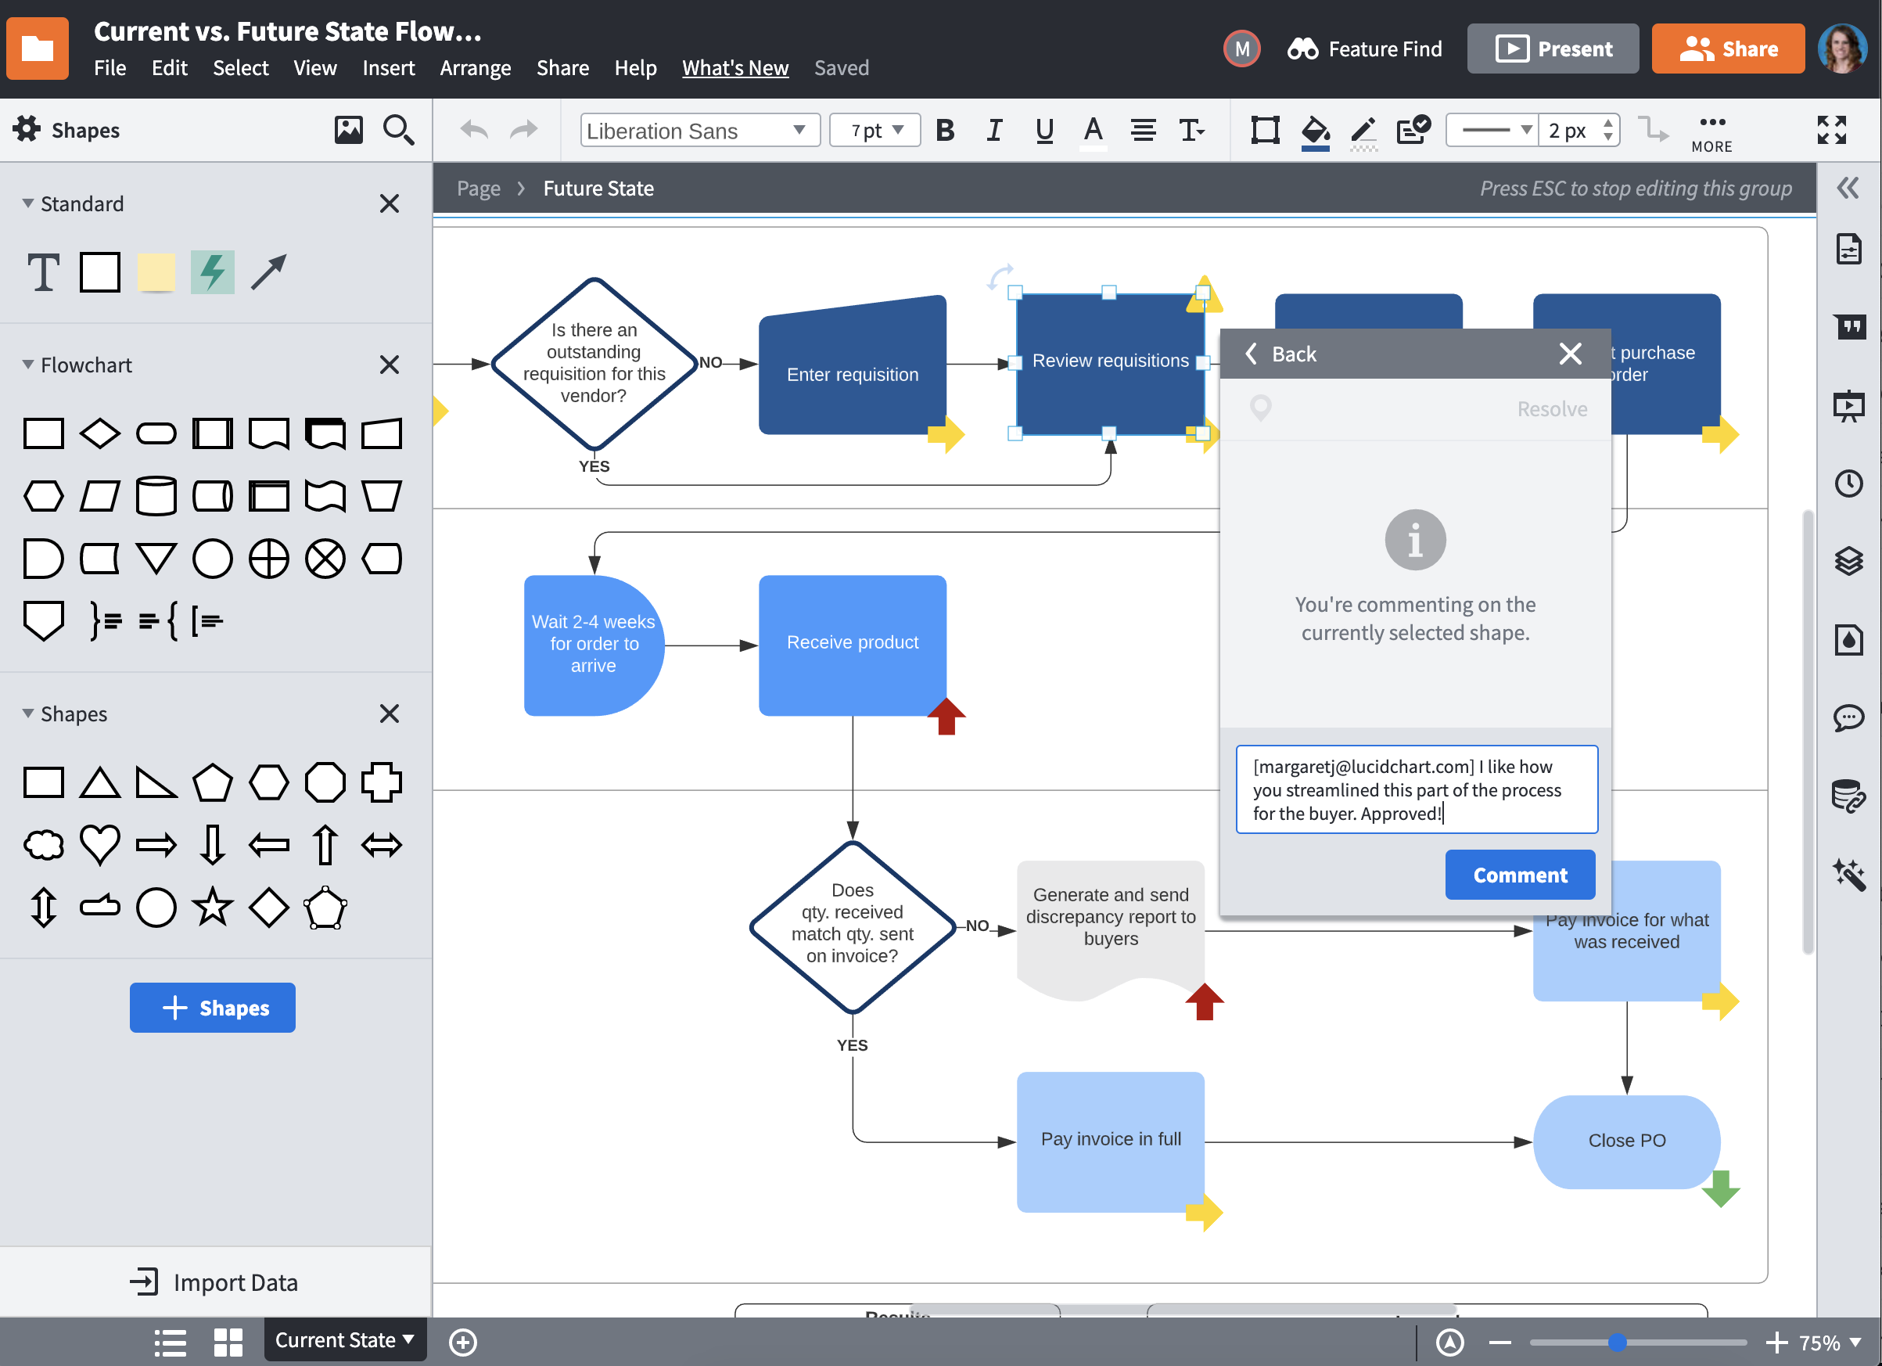This screenshot has height=1366, width=1882.
Task: Click the comment text input field
Action: pyautogui.click(x=1413, y=786)
